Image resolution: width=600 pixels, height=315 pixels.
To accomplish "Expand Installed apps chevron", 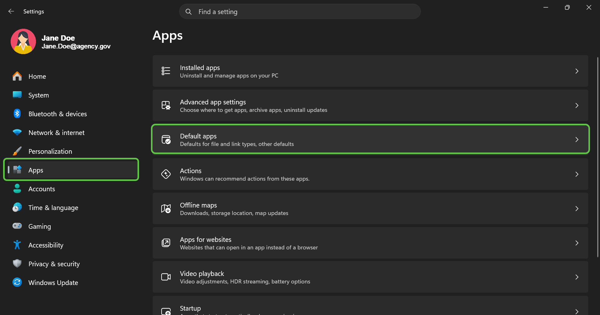I will [577, 71].
